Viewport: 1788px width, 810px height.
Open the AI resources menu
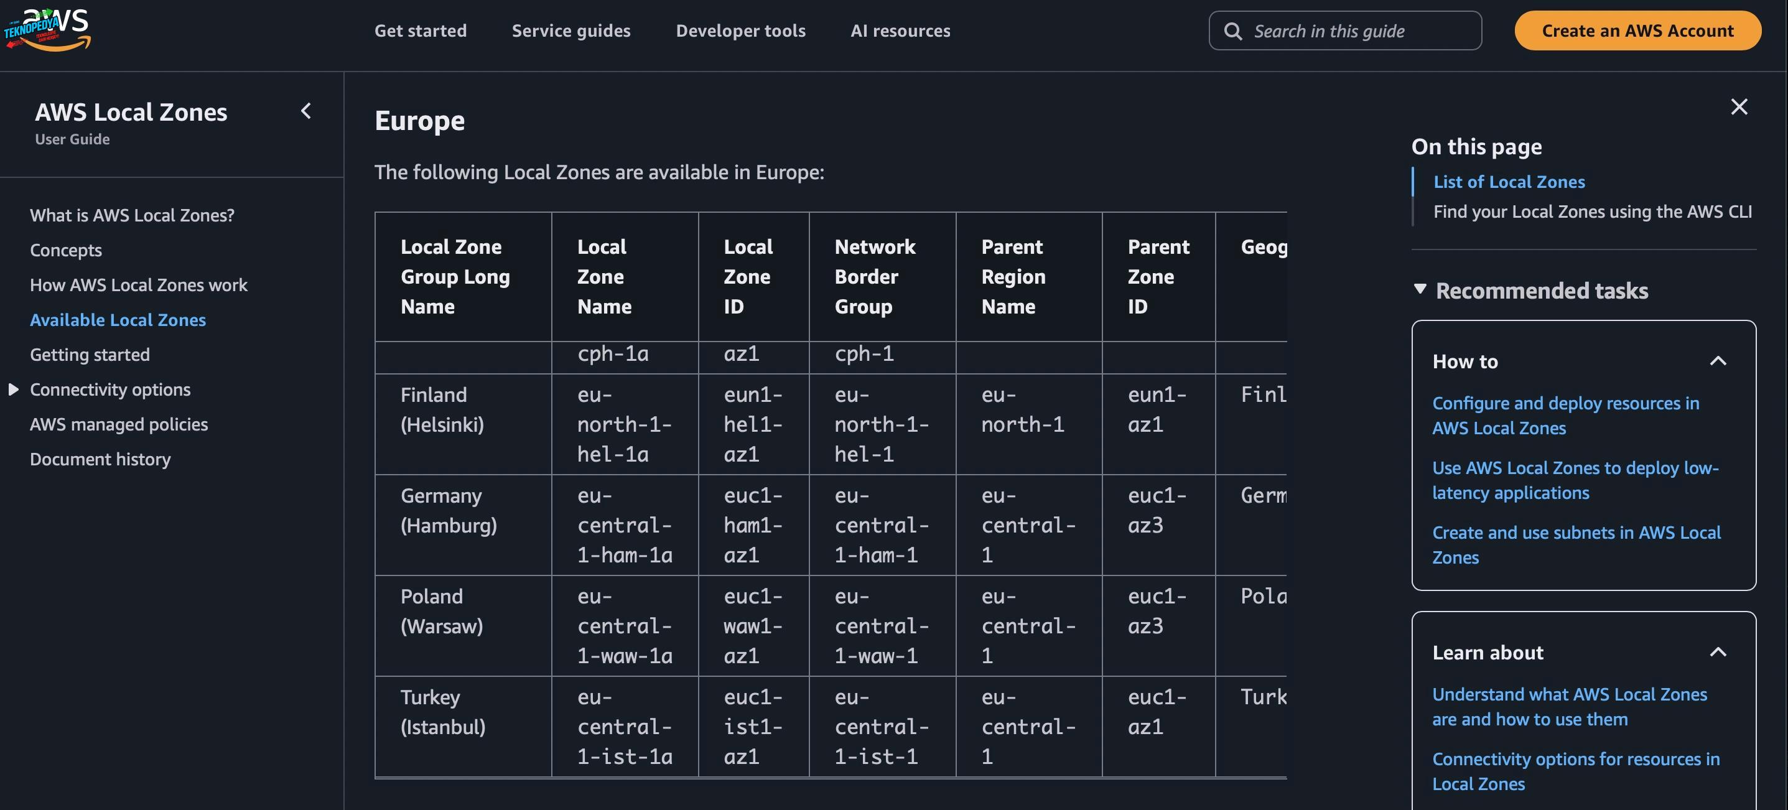[x=900, y=30]
